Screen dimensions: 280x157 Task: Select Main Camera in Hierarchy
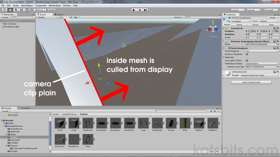click(9, 24)
